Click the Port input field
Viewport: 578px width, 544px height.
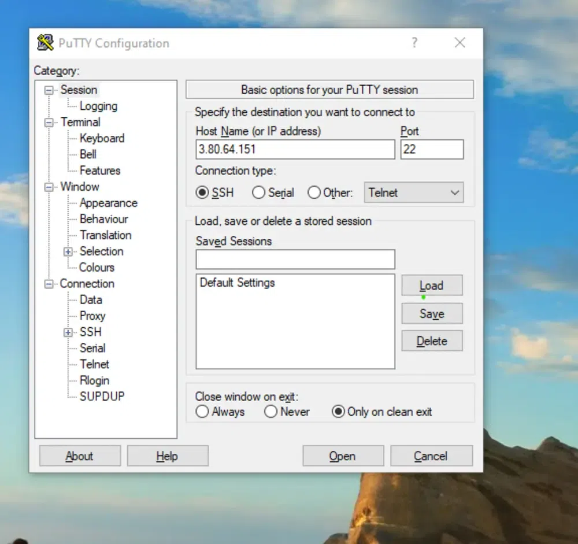(x=432, y=149)
